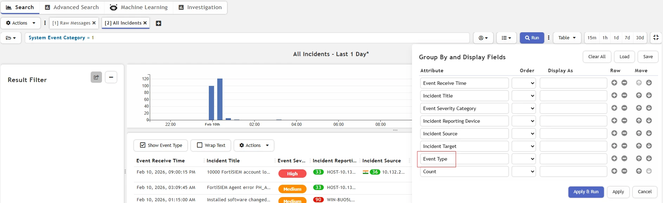
Task: Open the Table view dropdown
Action: tap(567, 38)
